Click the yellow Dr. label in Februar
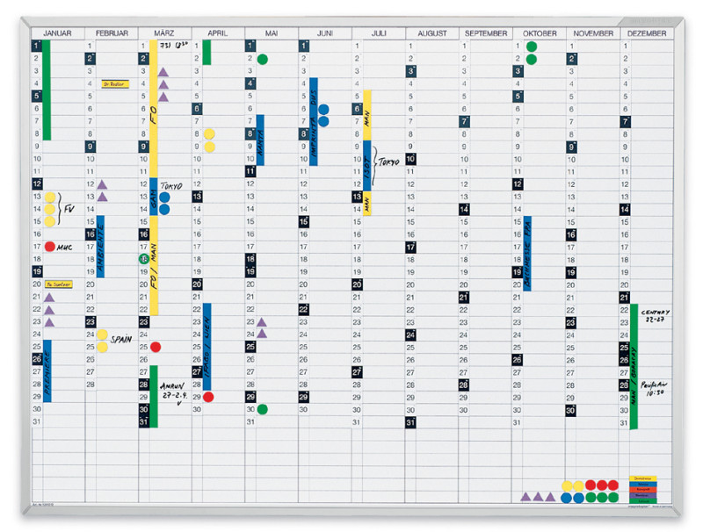The width and height of the screenshot is (703, 532). click(x=112, y=84)
